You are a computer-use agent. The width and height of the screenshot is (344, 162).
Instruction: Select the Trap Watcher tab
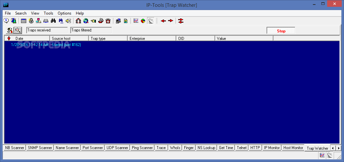pos(317,148)
